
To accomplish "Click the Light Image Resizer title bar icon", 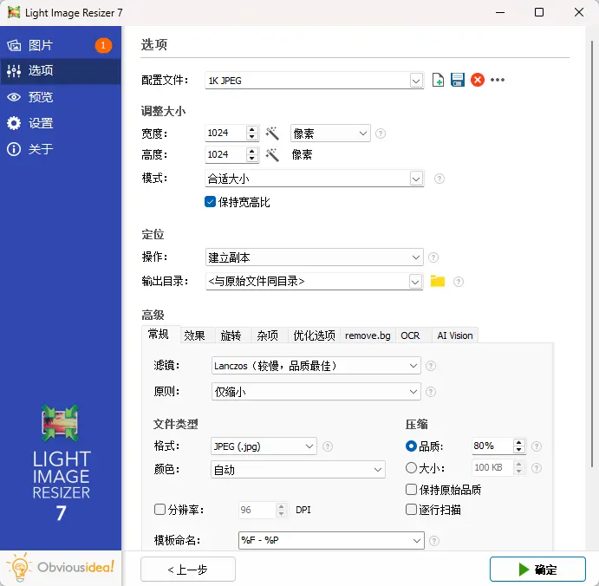I will click(x=14, y=13).
